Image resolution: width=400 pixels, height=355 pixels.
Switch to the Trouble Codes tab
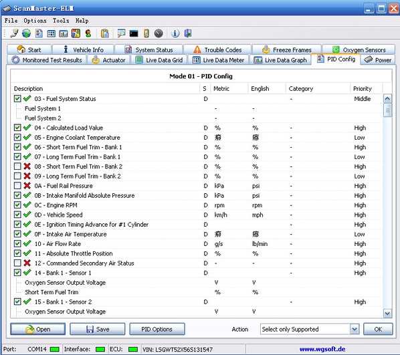217,49
